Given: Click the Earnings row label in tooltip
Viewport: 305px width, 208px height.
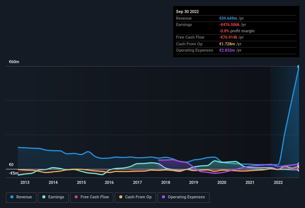Looking at the screenshot, I should pos(184,25).
